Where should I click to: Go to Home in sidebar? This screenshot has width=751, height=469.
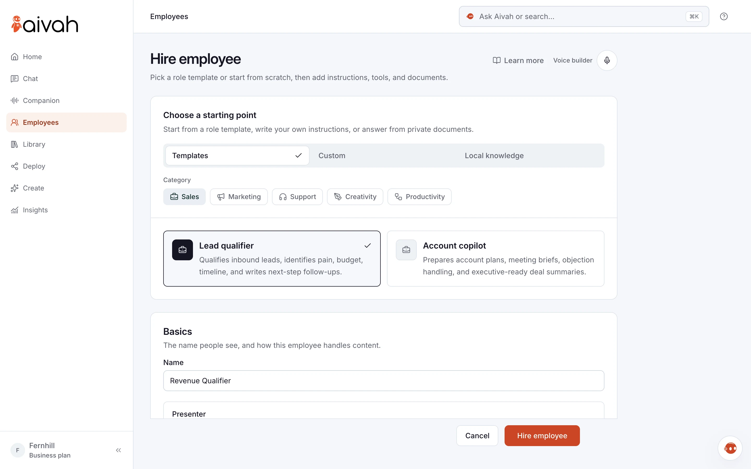[66, 57]
